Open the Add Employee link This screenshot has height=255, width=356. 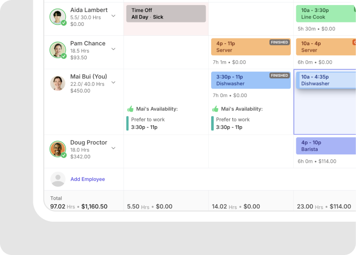click(88, 179)
